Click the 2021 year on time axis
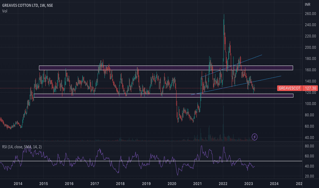The image size is (319, 188). (197, 184)
